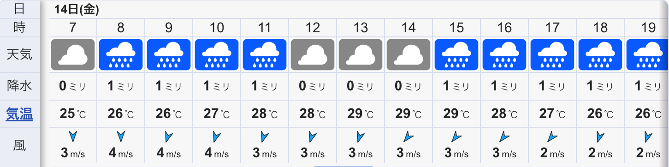Select the 降水 row label
Image resolution: width=669 pixels, height=167 pixels.
tap(19, 86)
